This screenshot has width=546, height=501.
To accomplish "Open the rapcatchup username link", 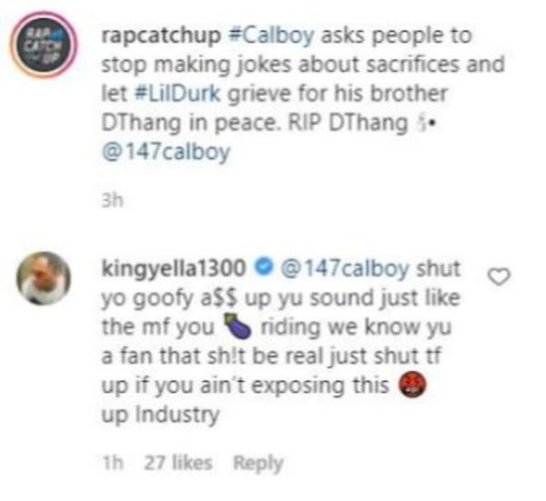I will coord(161,35).
